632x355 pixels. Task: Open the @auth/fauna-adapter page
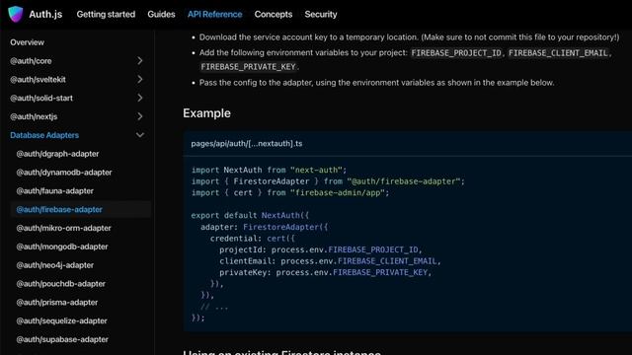tap(55, 190)
